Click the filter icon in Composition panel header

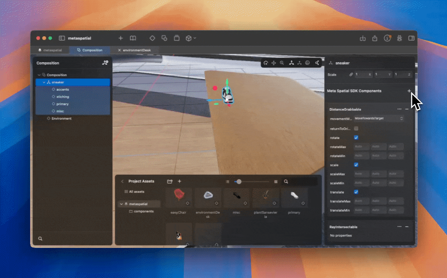point(105,63)
